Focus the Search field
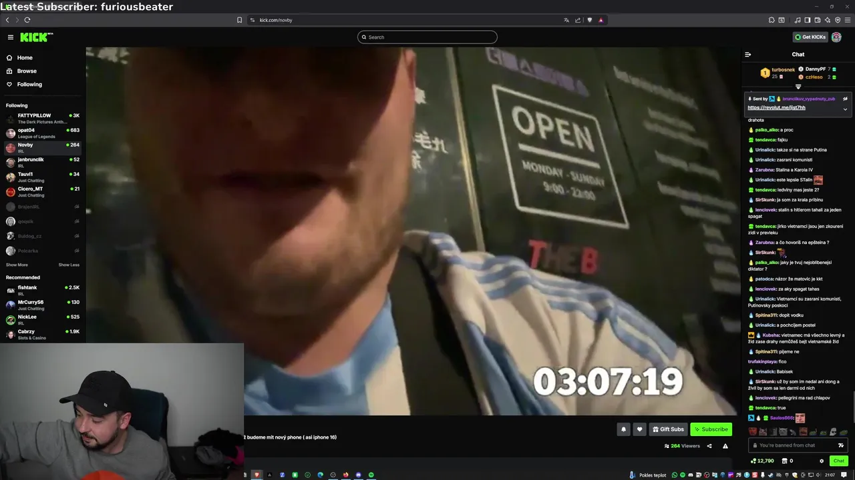Viewport: 855px width, 480px height. 427,37
